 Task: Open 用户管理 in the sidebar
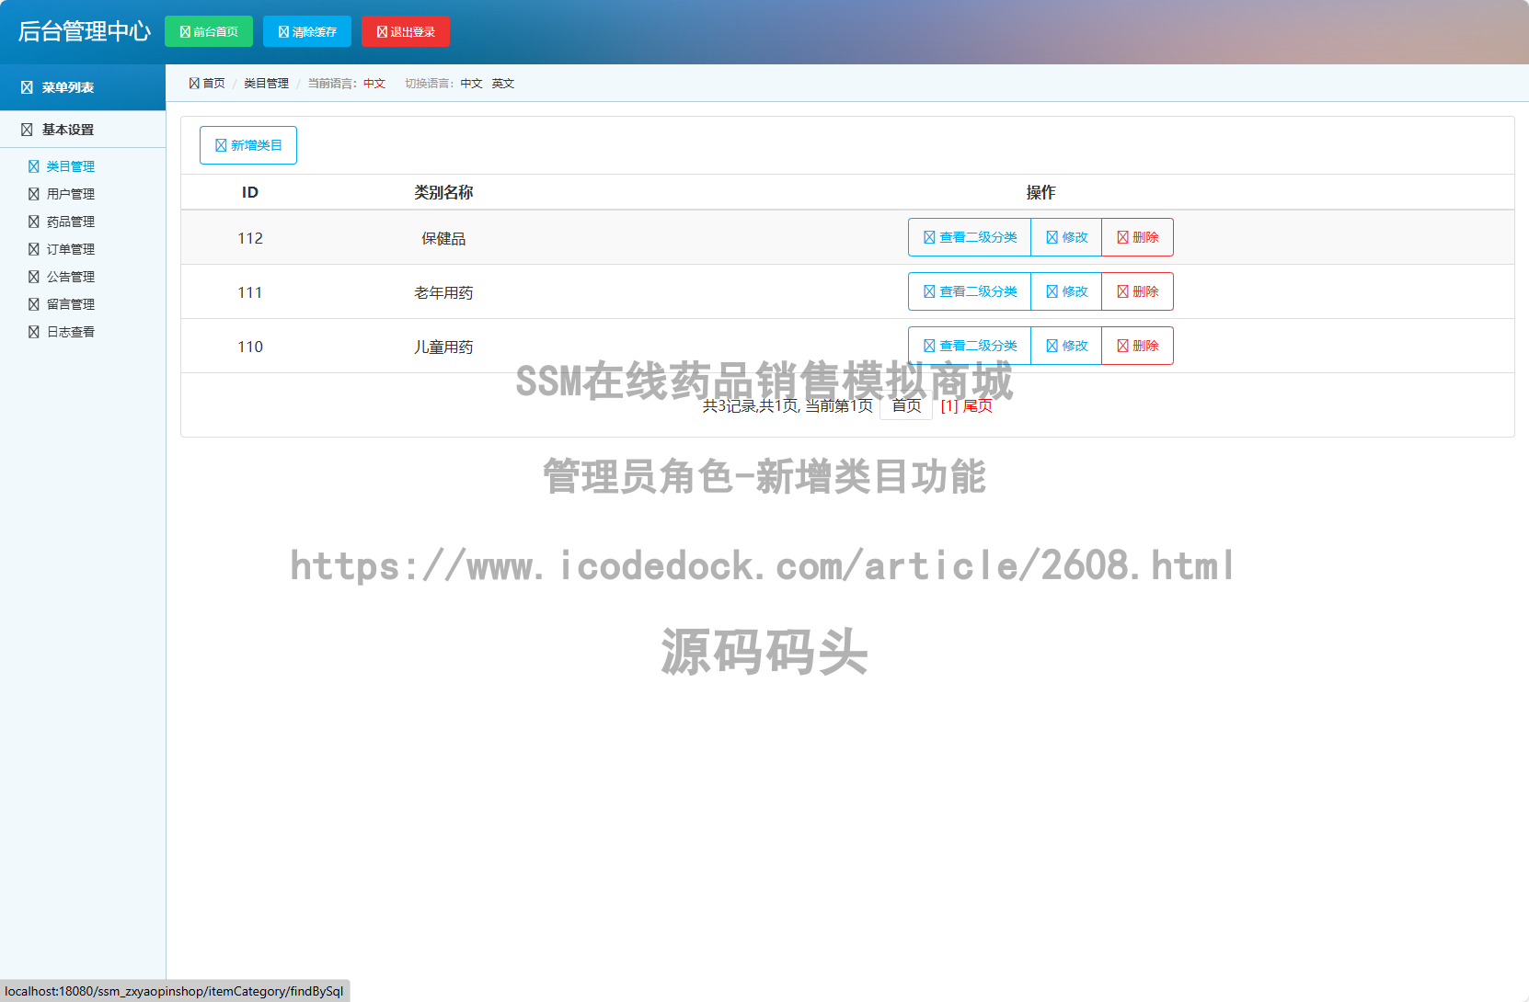[x=70, y=194]
